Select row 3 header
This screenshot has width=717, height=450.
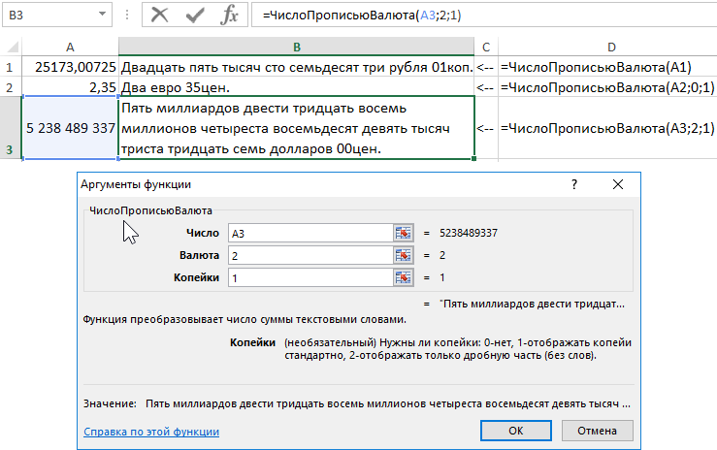[9, 128]
